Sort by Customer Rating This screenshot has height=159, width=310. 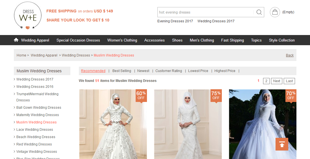coord(169,71)
